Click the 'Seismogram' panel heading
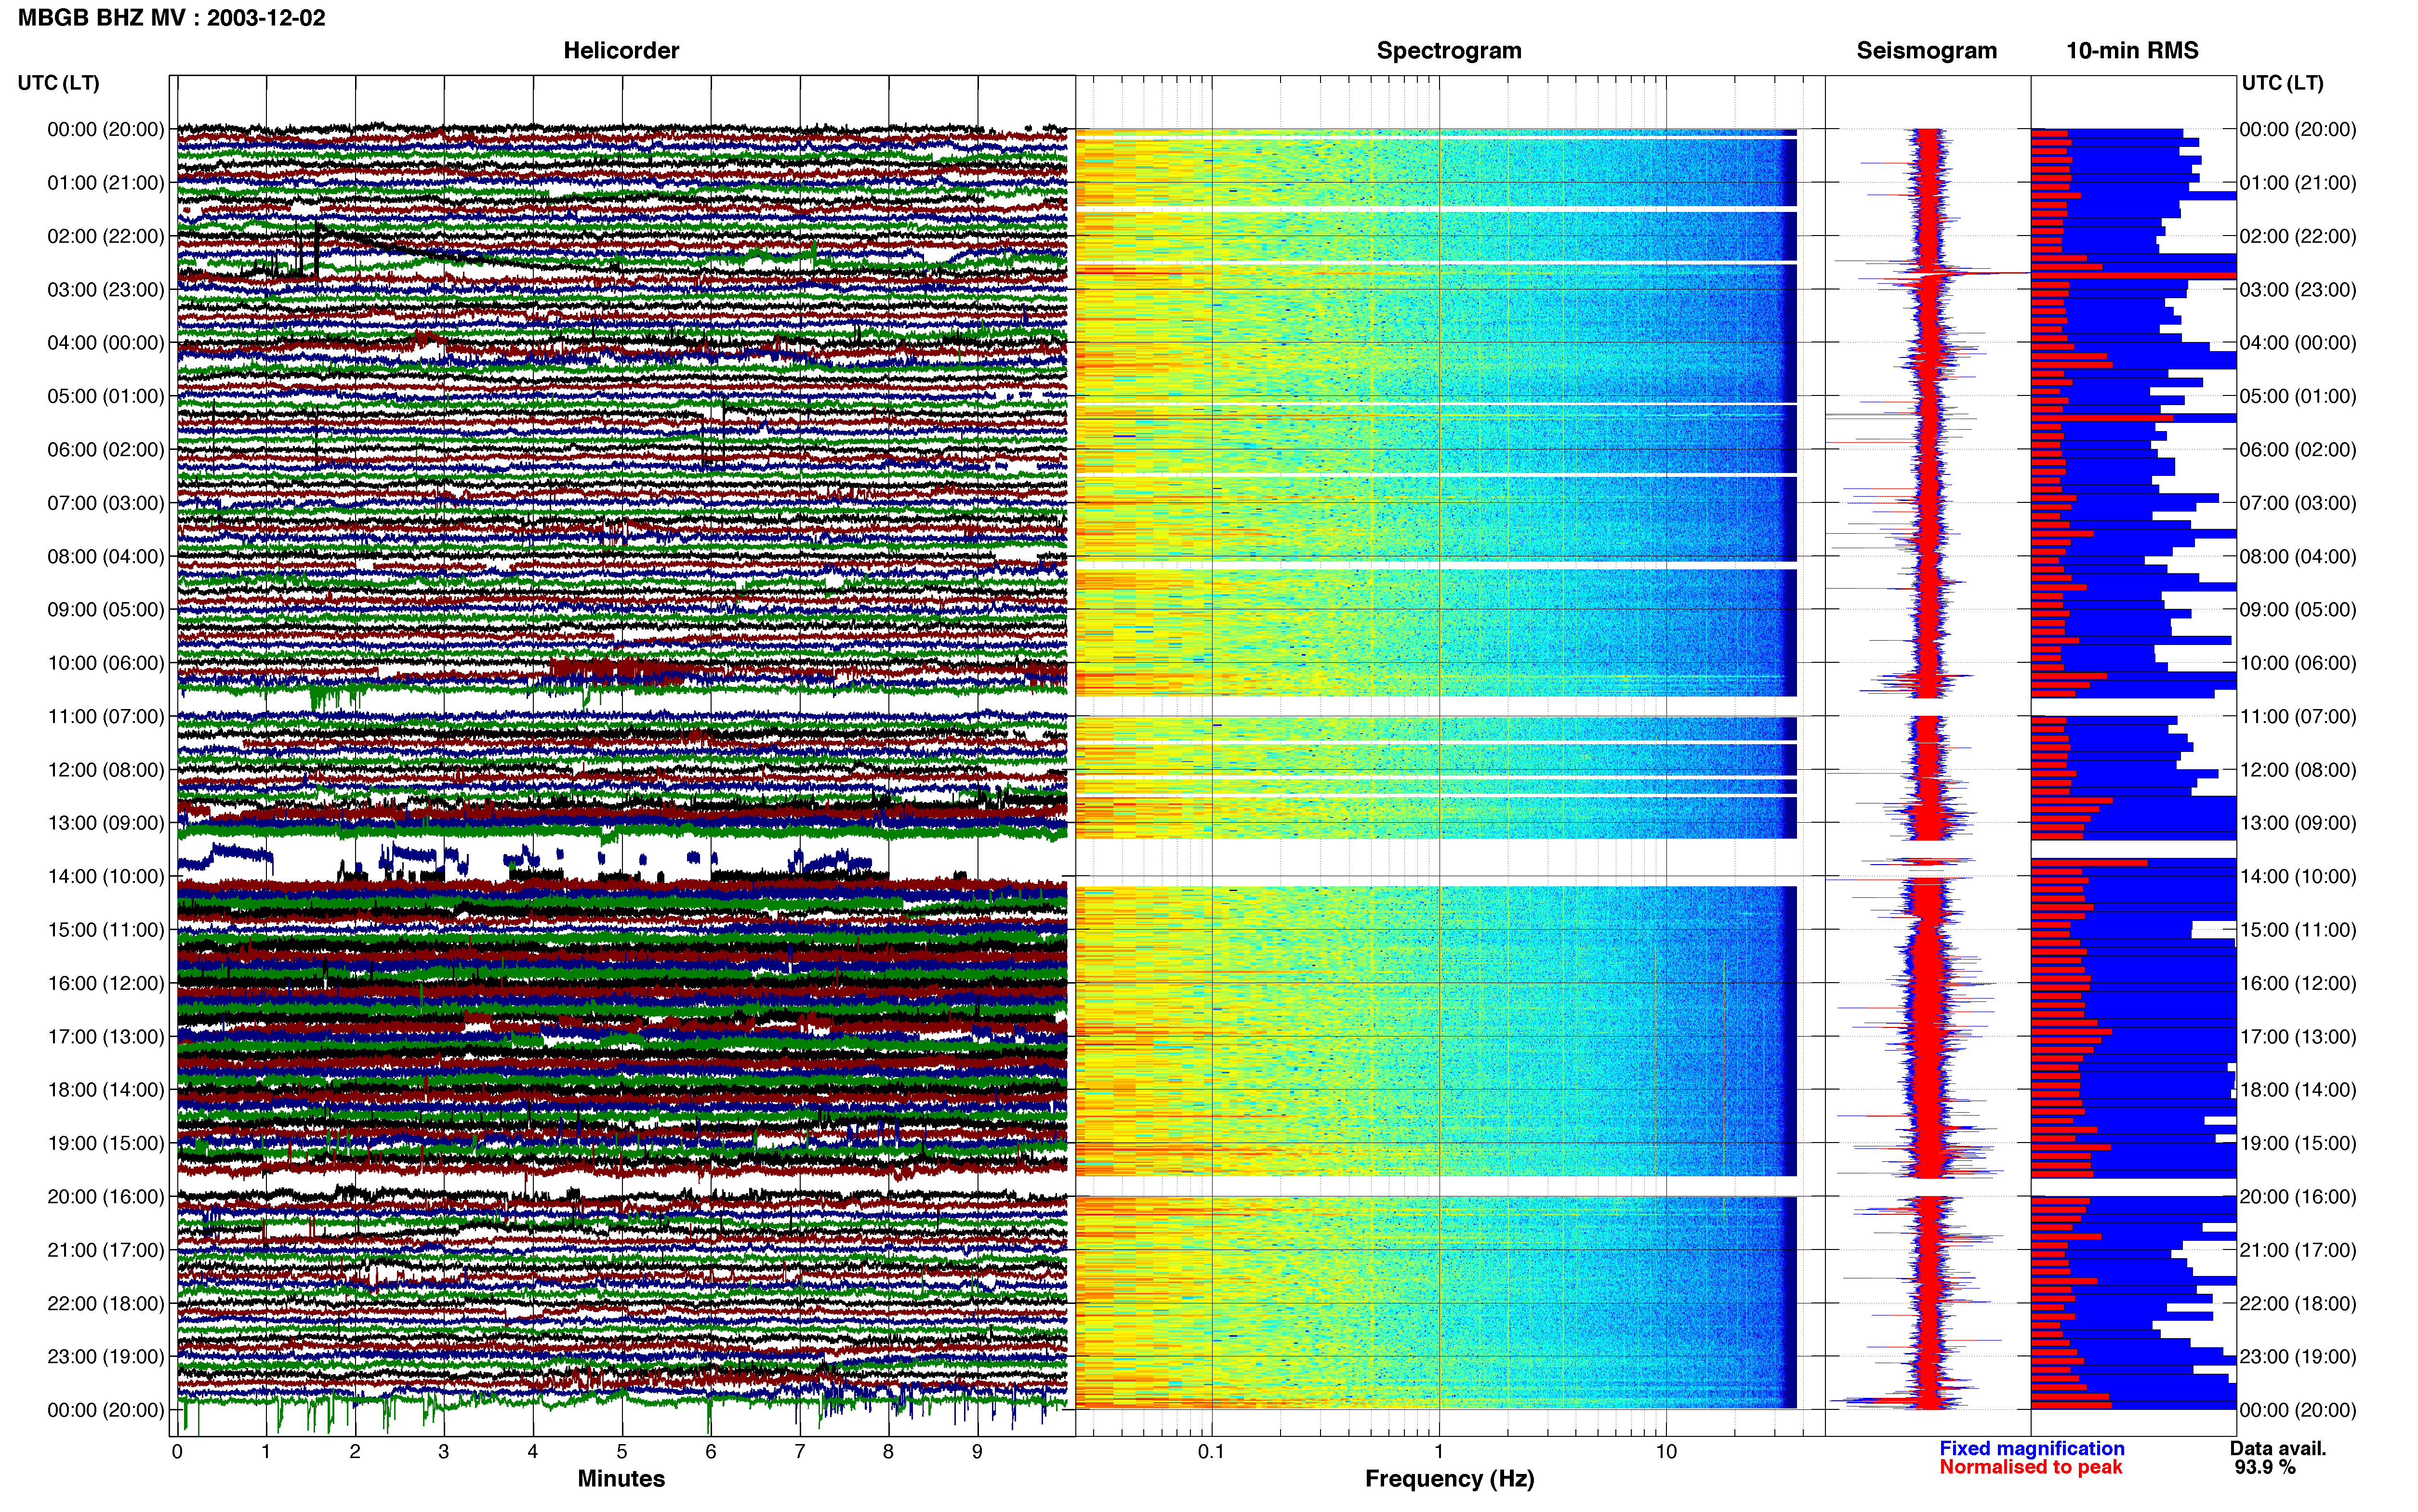This screenshot has width=2418, height=1512. point(1926,51)
